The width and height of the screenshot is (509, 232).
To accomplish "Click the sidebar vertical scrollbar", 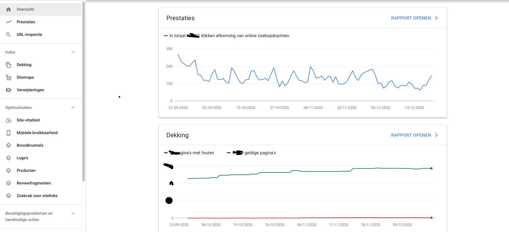I will 84,91.
